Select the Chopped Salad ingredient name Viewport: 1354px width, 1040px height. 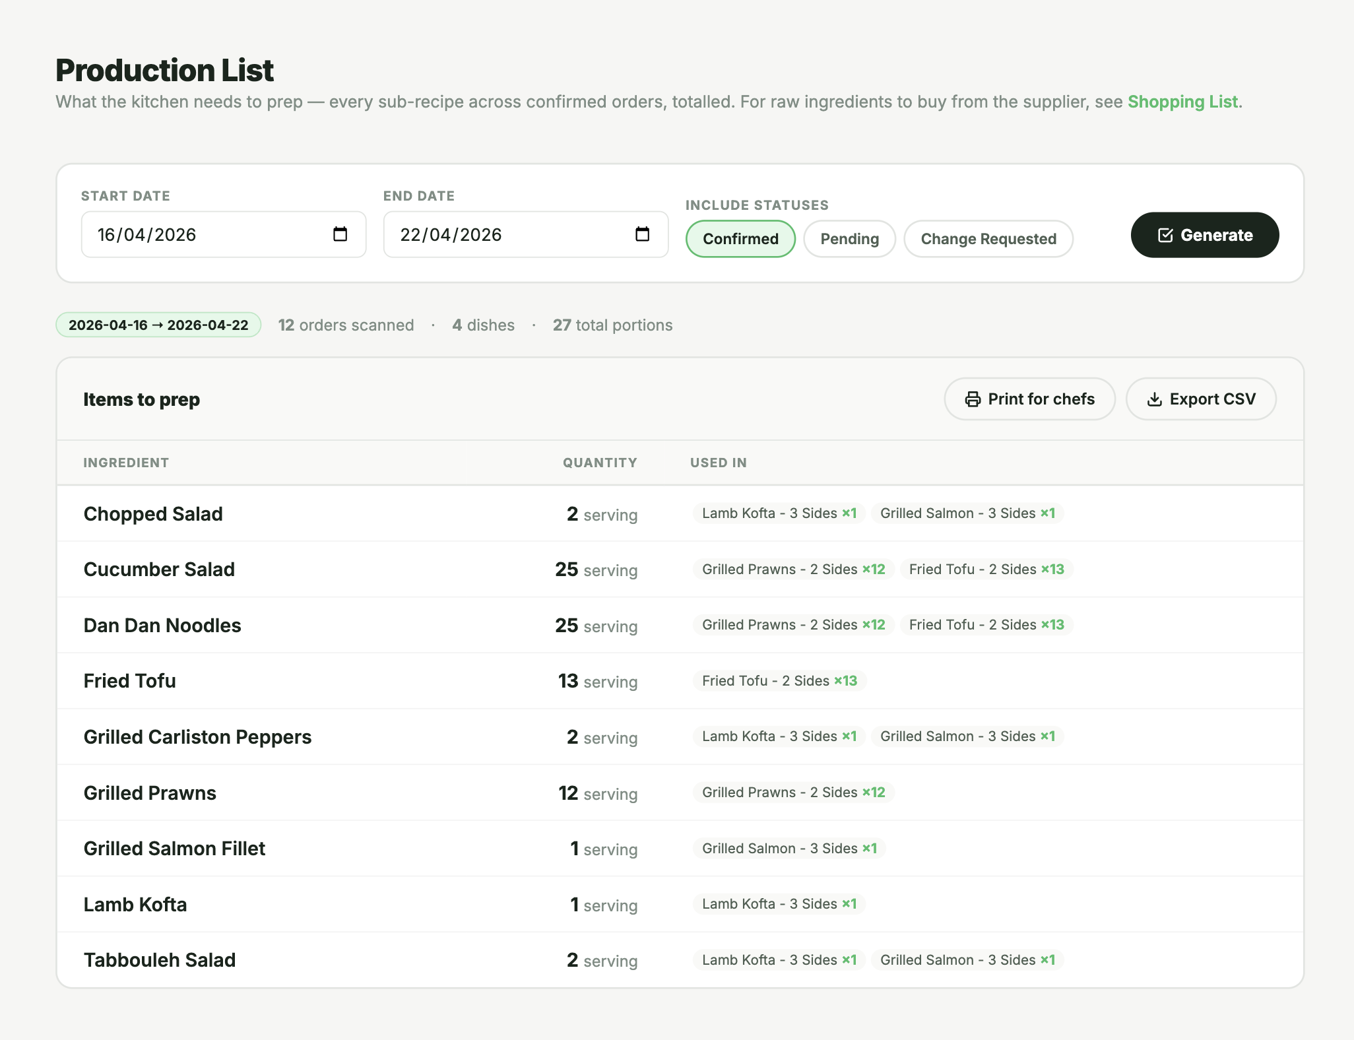tap(153, 514)
